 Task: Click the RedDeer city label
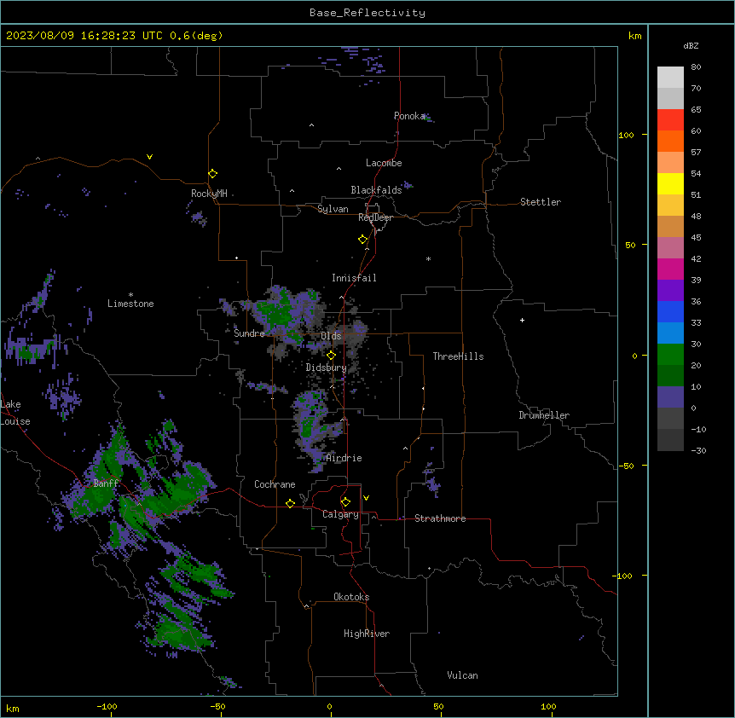(375, 217)
